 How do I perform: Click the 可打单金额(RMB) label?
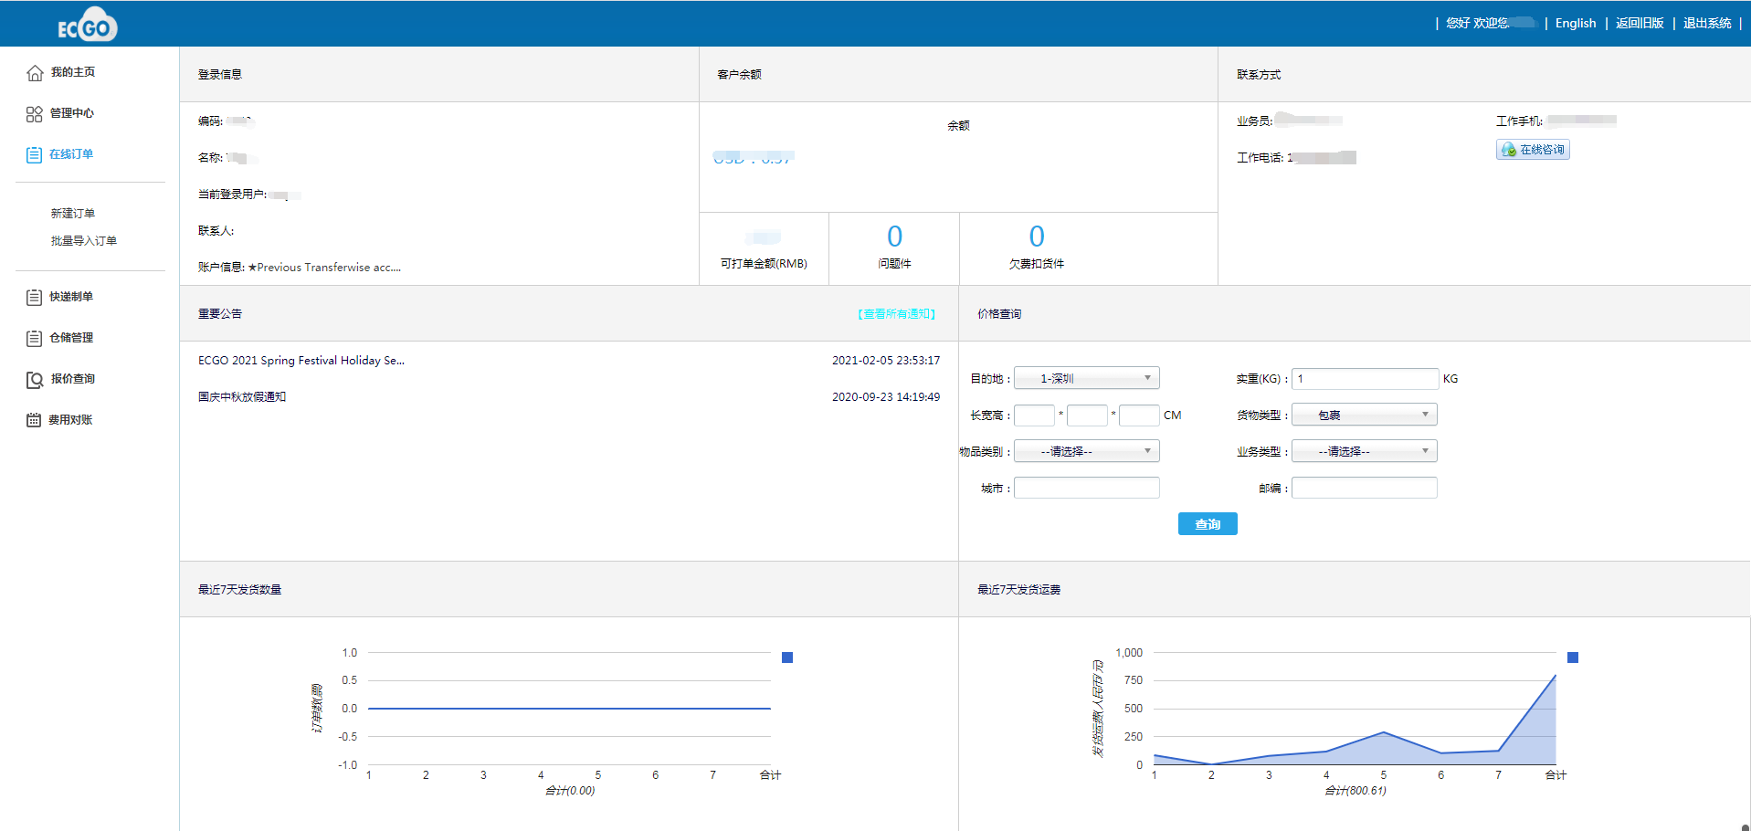(764, 264)
